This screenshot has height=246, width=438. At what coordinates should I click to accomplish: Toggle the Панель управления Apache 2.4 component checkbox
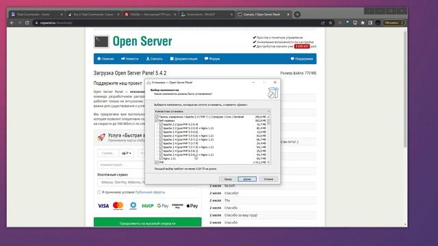pos(157,117)
